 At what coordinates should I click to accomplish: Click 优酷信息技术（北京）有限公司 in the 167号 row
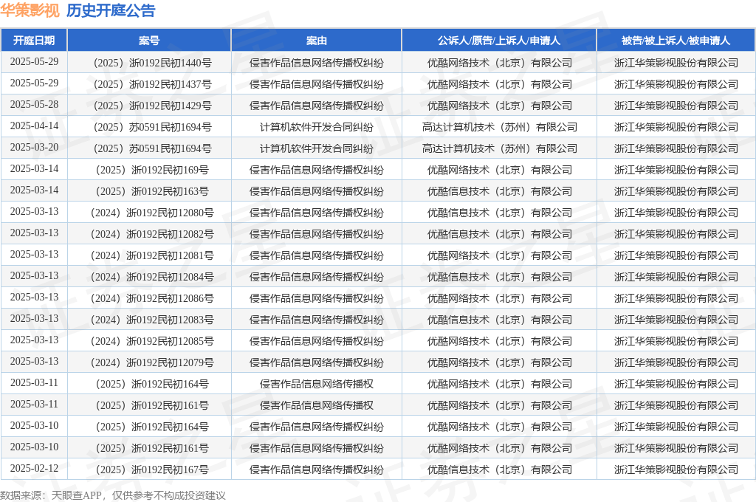[x=500, y=470]
